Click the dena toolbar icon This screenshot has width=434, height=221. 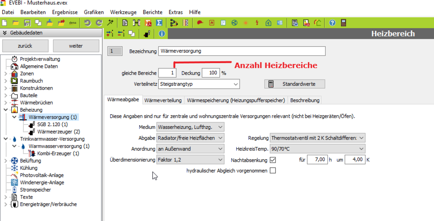pos(72,23)
